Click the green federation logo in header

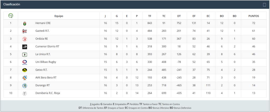click(11, 16)
